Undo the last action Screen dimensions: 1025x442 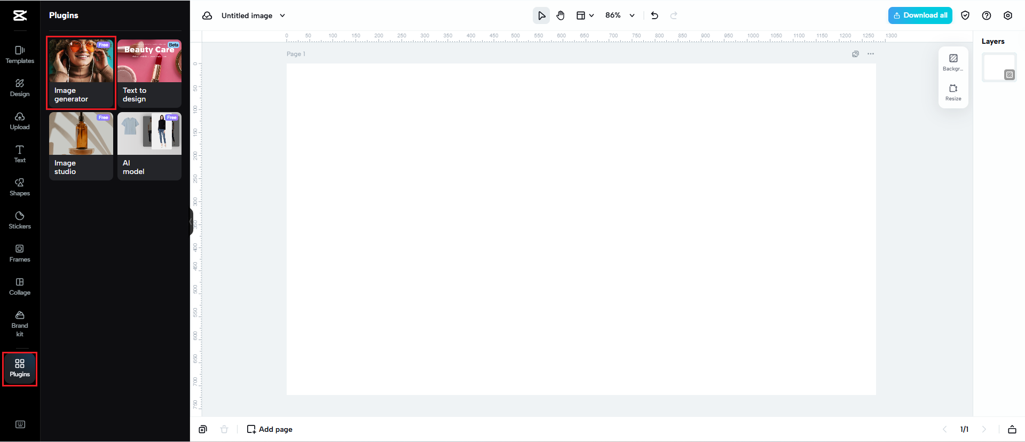click(x=655, y=15)
